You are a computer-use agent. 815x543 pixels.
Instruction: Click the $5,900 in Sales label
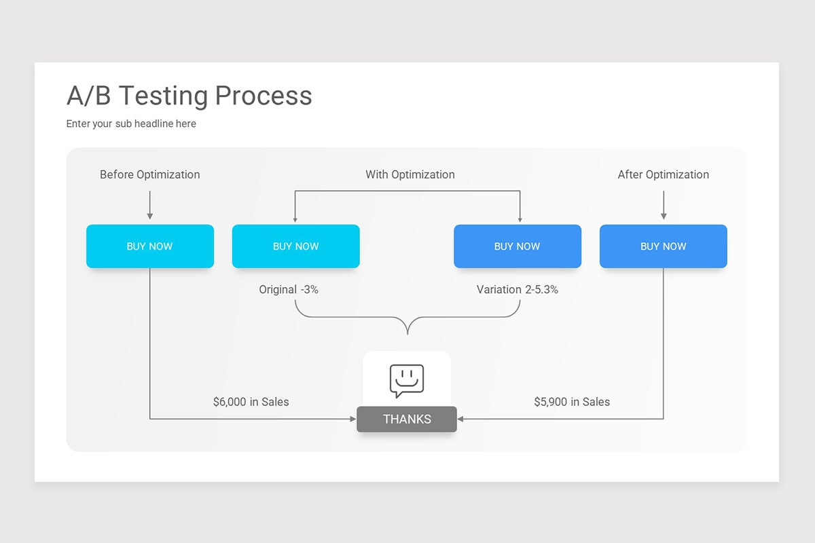pos(571,402)
